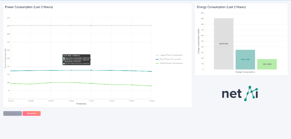
Task: Click the legacy power data point at 10:30:00
Action: click(x=31, y=25)
